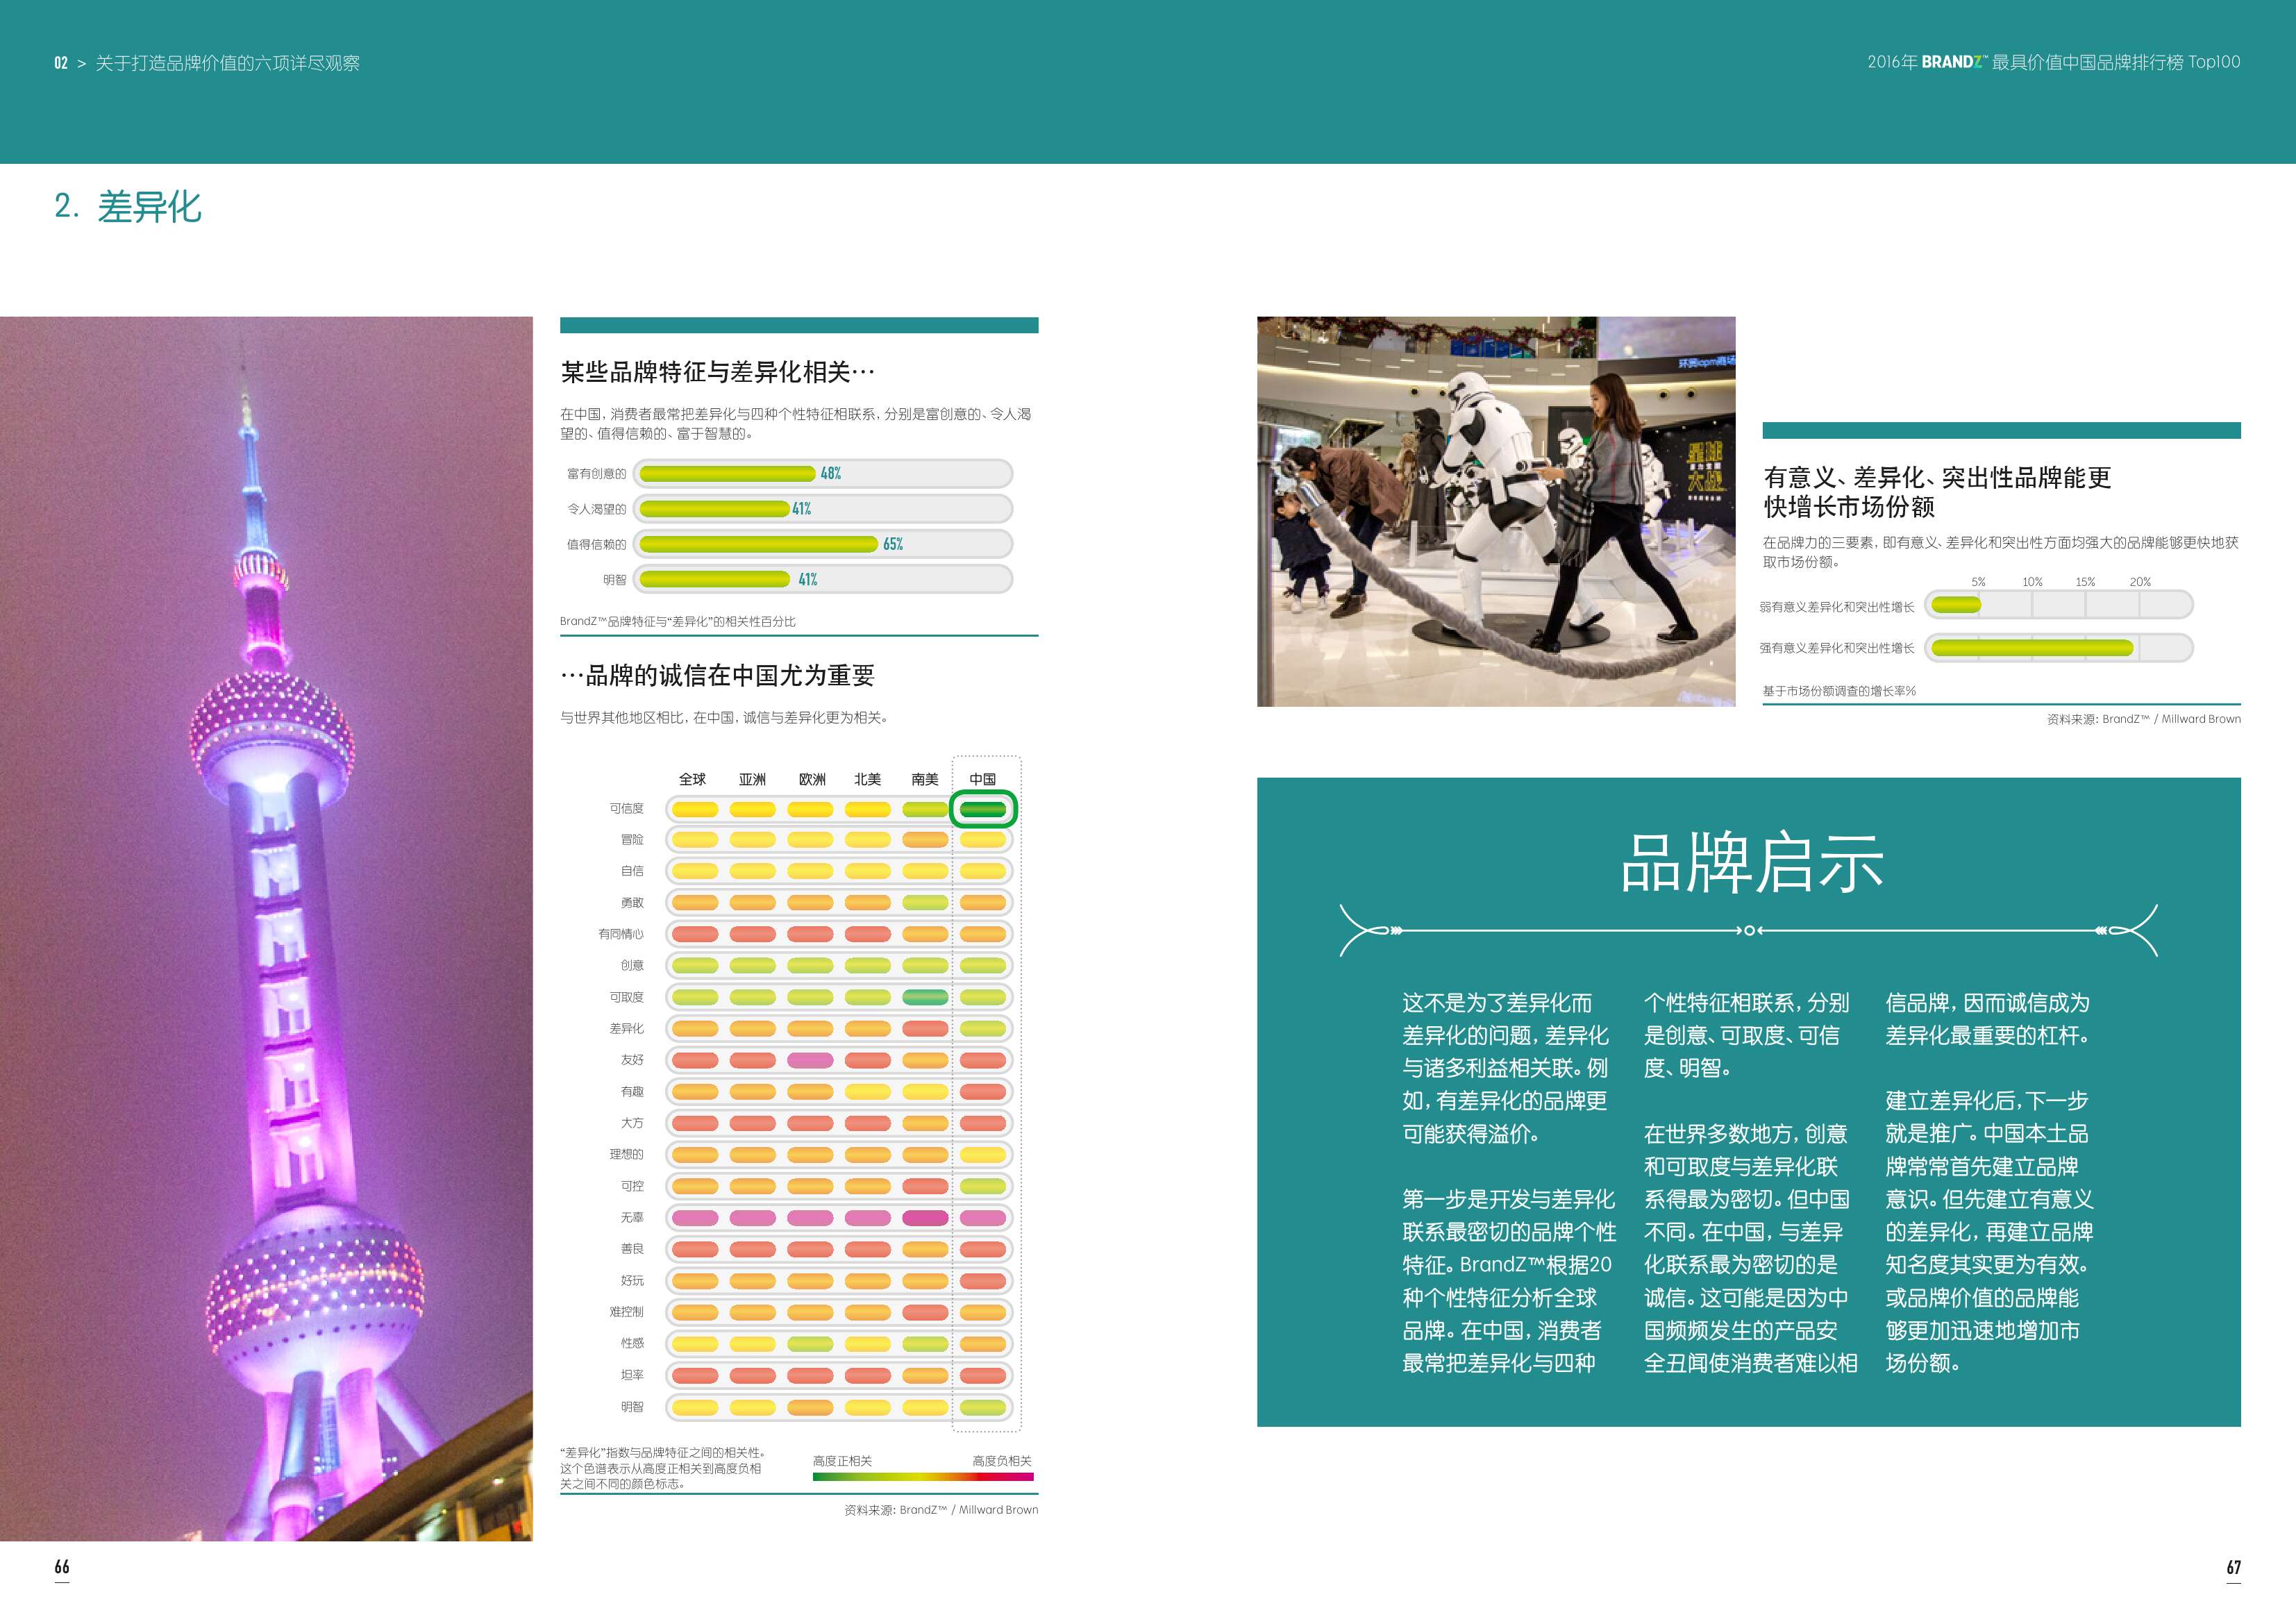Click the 值得信赖的 65% progress bar
The image size is (2296, 1624).
824,544
